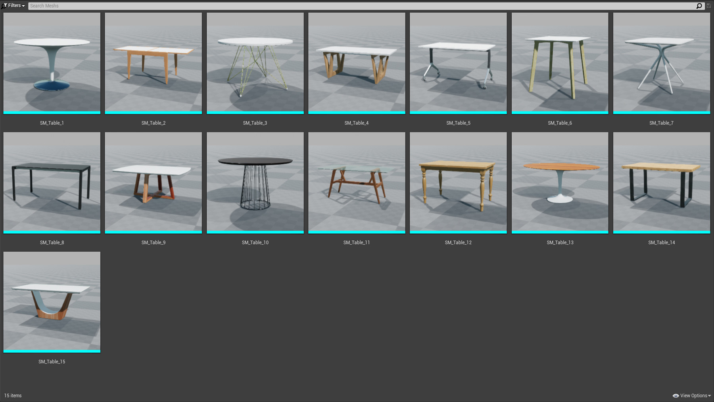Image resolution: width=714 pixels, height=402 pixels.
Task: Click the "SM_Table_15" name label
Action: (x=52, y=362)
